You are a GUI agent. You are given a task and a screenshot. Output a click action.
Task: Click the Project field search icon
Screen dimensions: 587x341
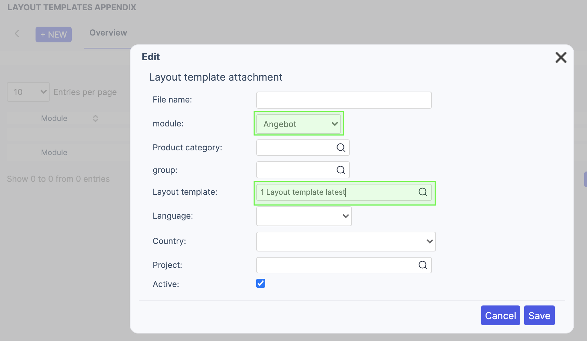(x=423, y=265)
